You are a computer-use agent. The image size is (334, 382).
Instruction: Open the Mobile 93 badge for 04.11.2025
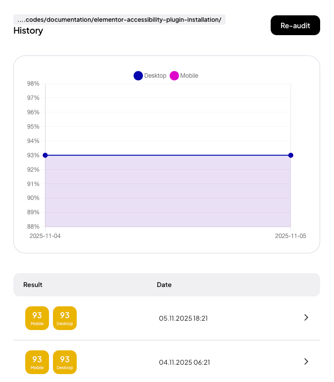click(x=37, y=362)
